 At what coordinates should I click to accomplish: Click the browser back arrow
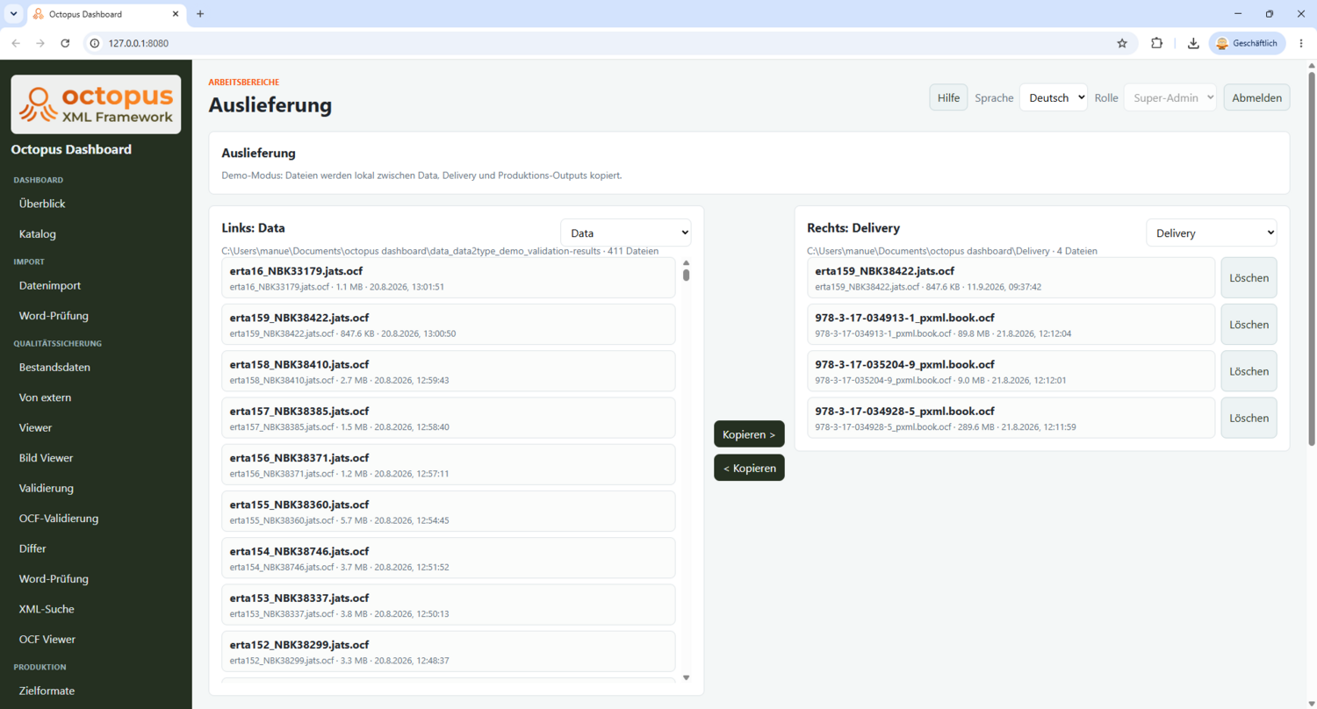point(16,43)
